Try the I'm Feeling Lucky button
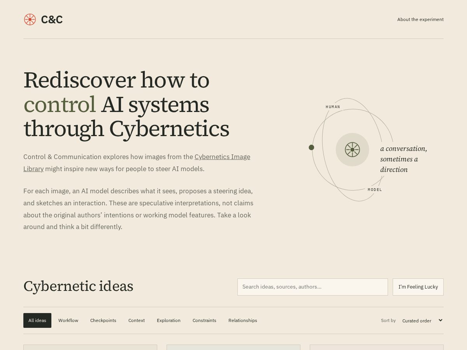This screenshot has height=350, width=467. (418, 287)
